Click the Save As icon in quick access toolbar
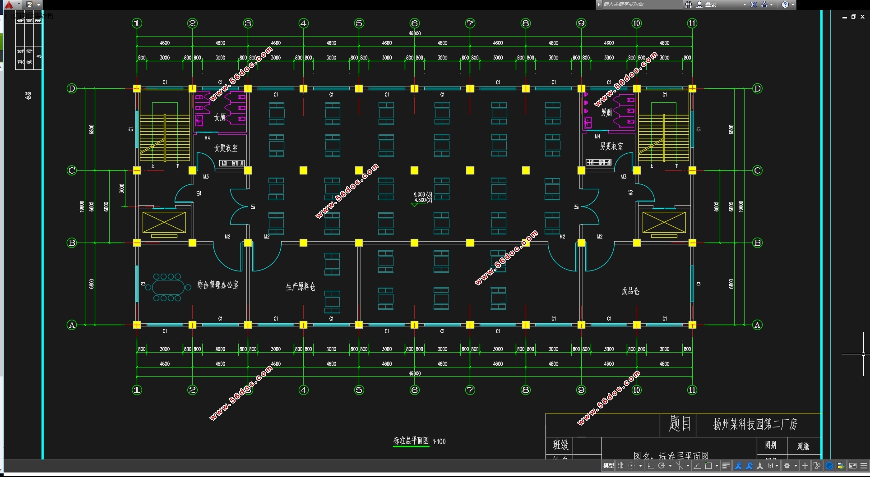Image resolution: width=870 pixels, height=477 pixels. tap(30, 5)
